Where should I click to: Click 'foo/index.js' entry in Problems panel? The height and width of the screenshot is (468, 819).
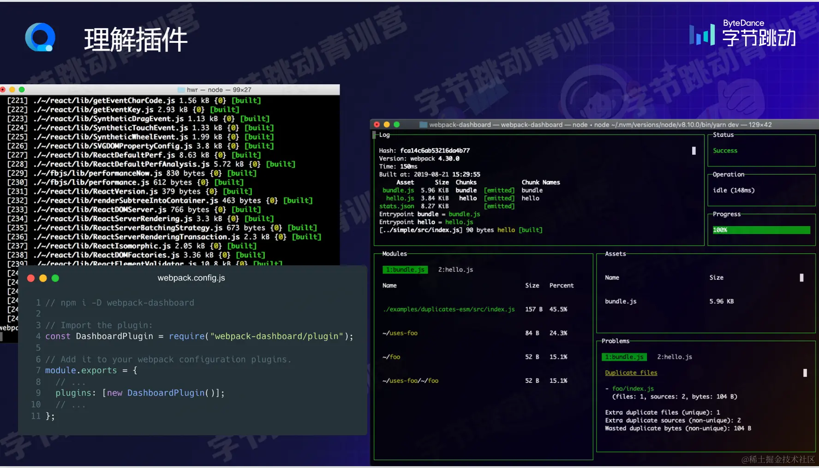(x=633, y=389)
